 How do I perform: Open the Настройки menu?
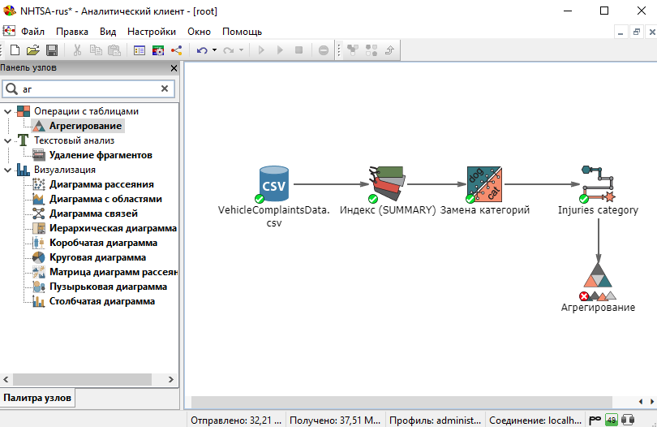pos(151,32)
